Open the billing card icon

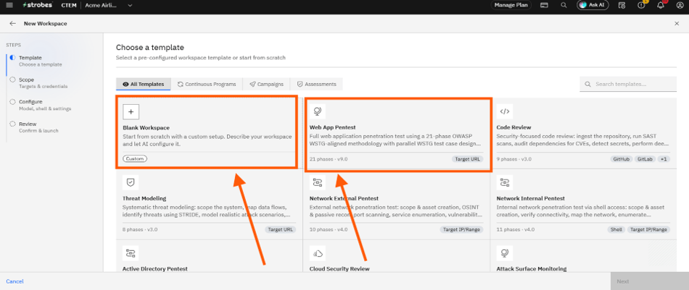[544, 5]
